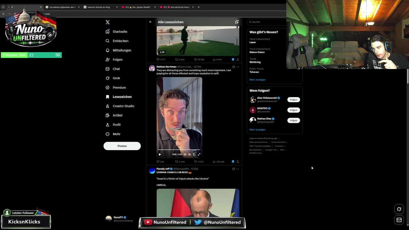
Task: Click the Premium sidebar icon
Action: (108, 88)
